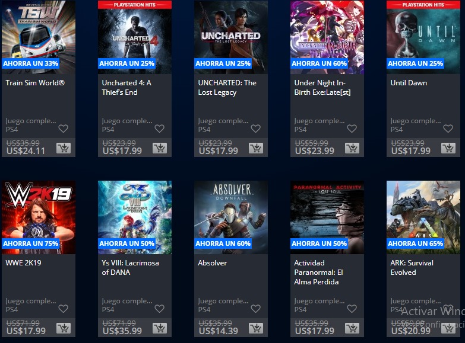Image resolution: width=465 pixels, height=343 pixels.
Task: Open the Uncharted 4 cover thumbnail
Action: click(x=135, y=37)
